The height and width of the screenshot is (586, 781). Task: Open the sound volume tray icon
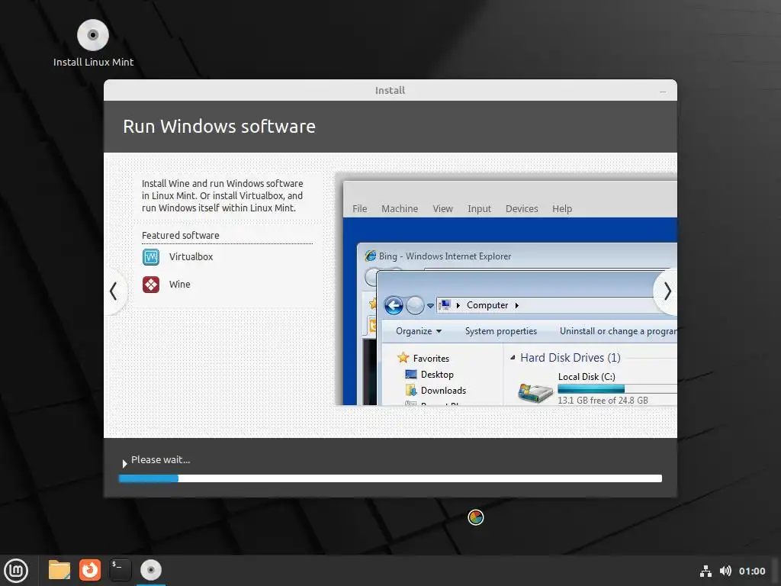[x=725, y=571]
